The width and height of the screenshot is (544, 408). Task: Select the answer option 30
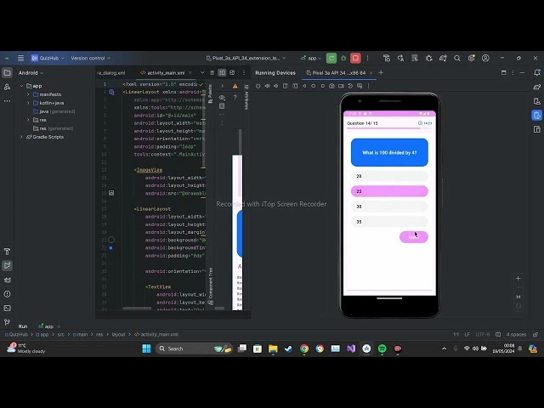[388, 207]
